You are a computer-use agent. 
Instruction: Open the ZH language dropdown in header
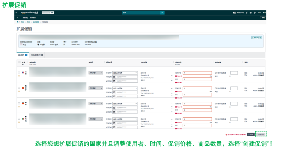tap(259, 13)
